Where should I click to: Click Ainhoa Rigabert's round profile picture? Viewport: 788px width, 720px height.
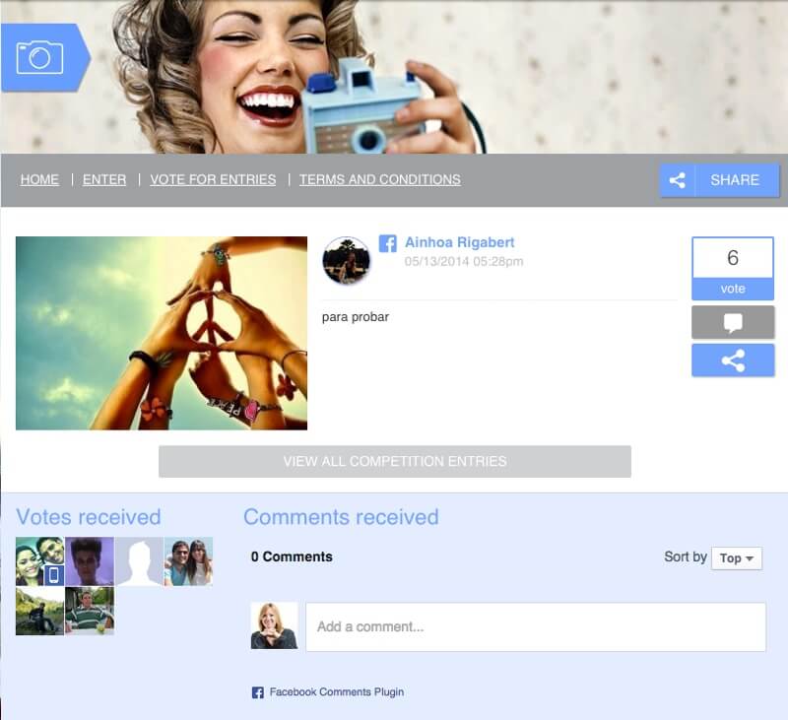pos(346,260)
